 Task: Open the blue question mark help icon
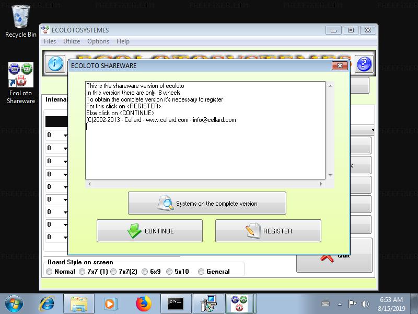(364, 64)
